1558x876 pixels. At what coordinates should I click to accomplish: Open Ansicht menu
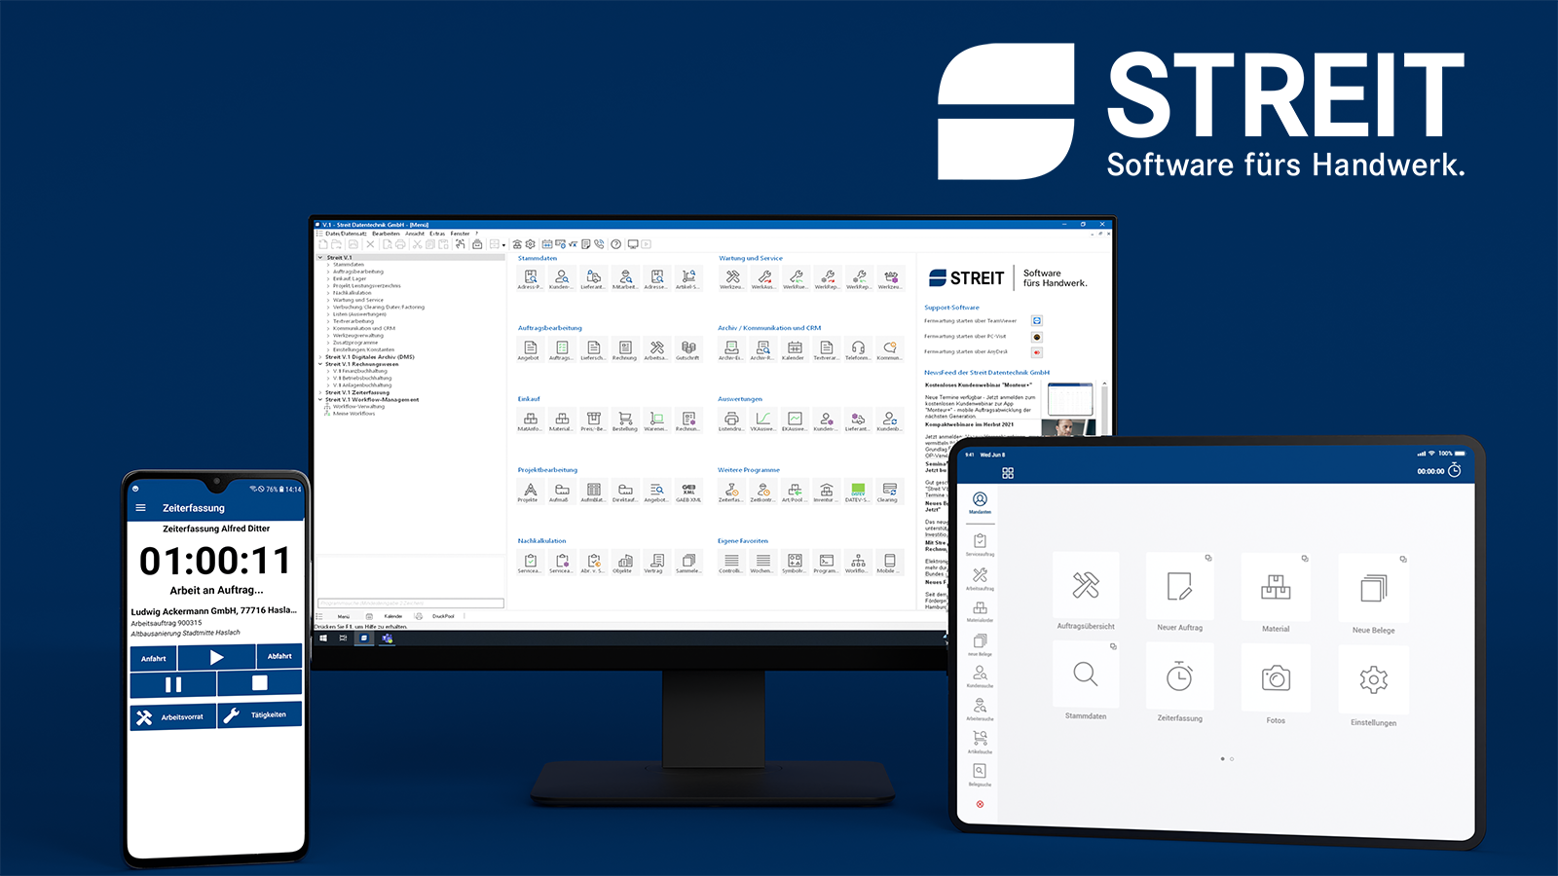(415, 234)
